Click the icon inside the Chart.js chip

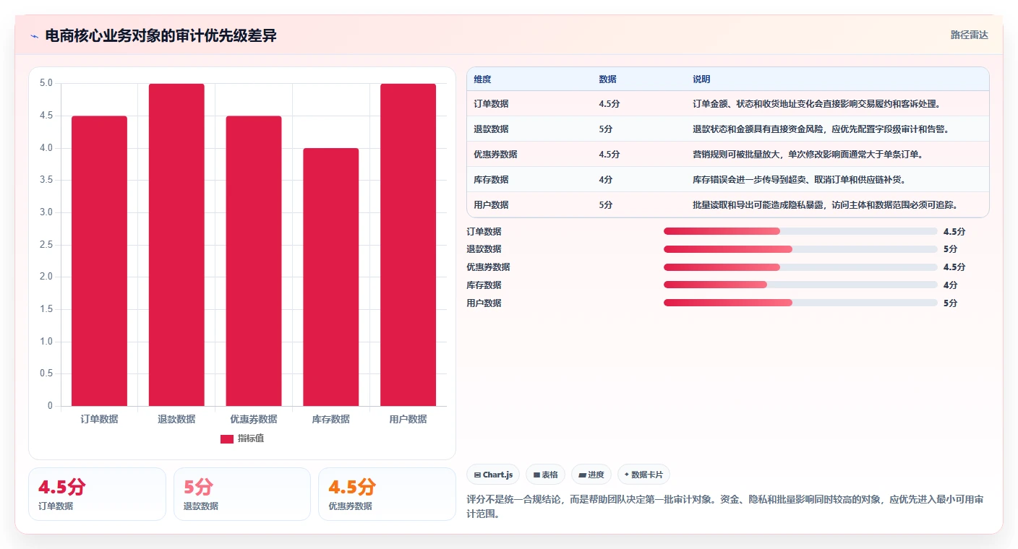(478, 475)
